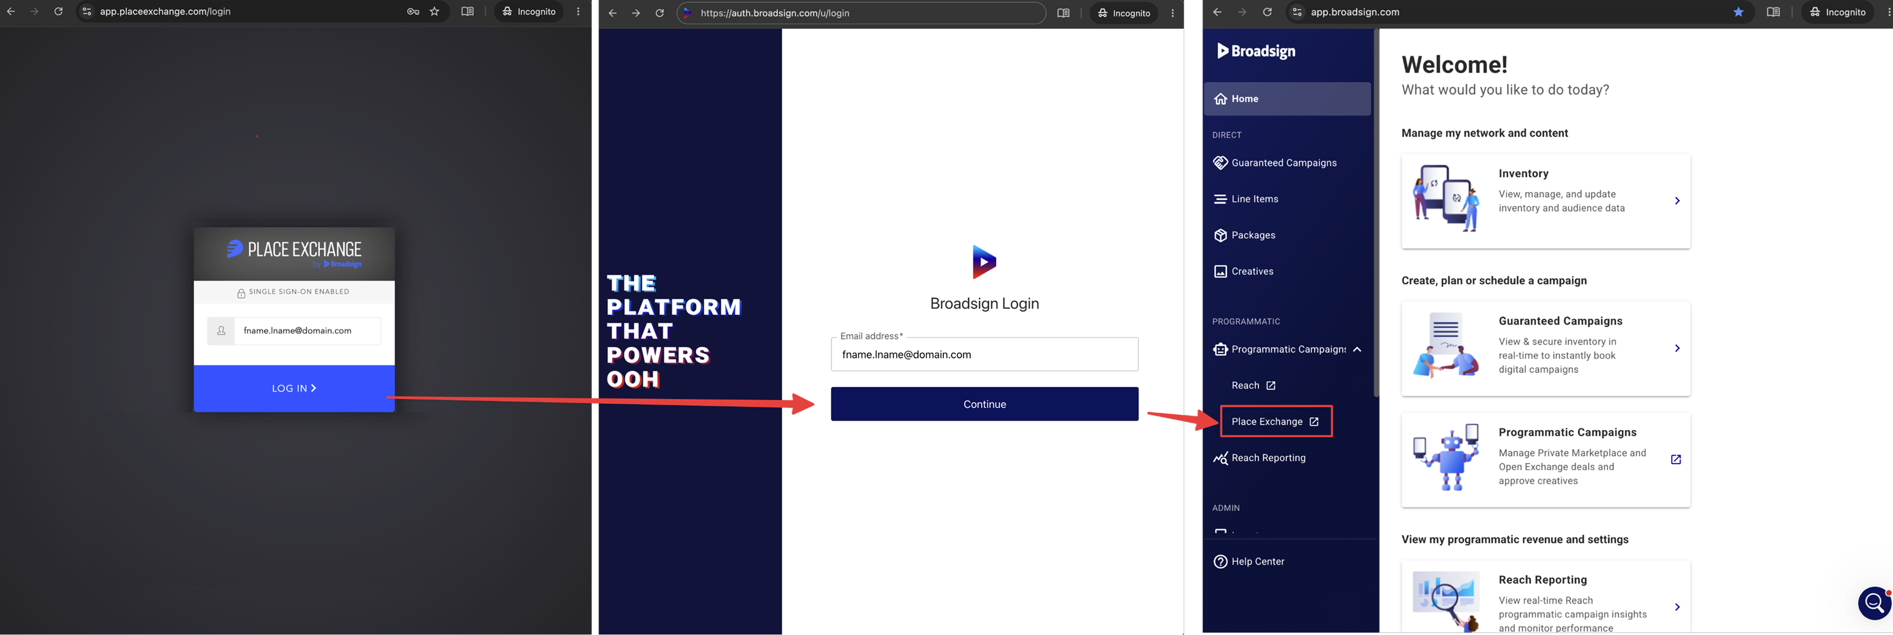Reload the Broadsign Login page
Image resolution: width=1893 pixels, height=635 pixels.
pyautogui.click(x=659, y=13)
